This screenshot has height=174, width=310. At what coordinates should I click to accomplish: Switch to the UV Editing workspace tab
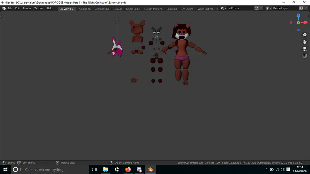(x=187, y=9)
